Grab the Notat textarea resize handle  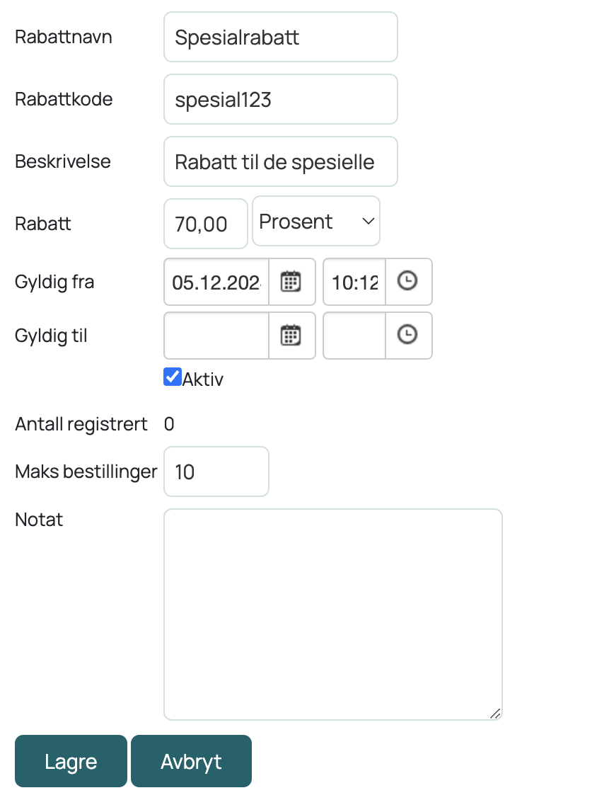click(495, 713)
